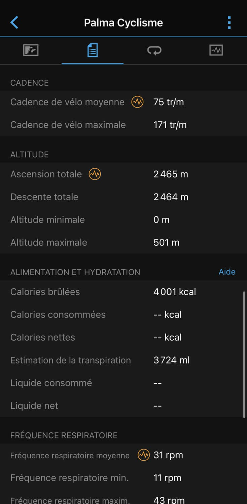Screen dimensions: 247x504
Task: Click the vertical scrollbar on the right
Action: (x=244, y=354)
